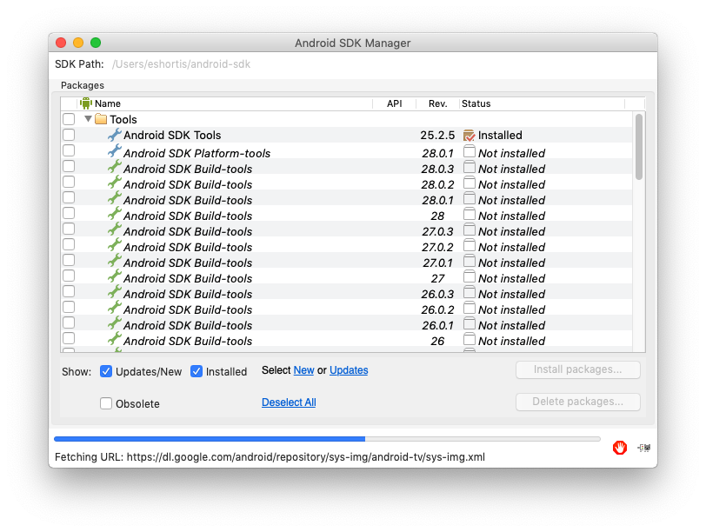Image resolution: width=706 pixels, height=532 pixels.
Task: Click the red stop hand icon
Action: tap(620, 448)
